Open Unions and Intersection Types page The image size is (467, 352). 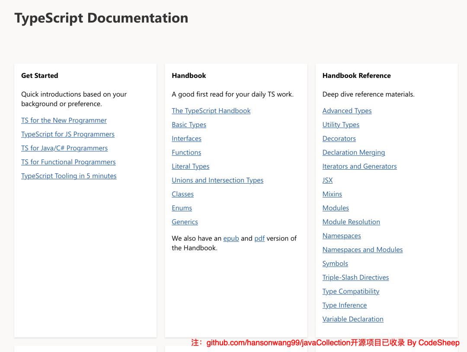[218, 180]
